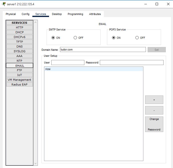Open the Programming tab
The width and height of the screenshot is (173, 168).
75,14
